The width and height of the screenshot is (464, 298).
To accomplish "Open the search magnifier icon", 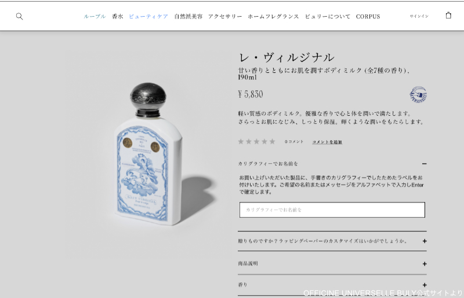I will 19,16.
